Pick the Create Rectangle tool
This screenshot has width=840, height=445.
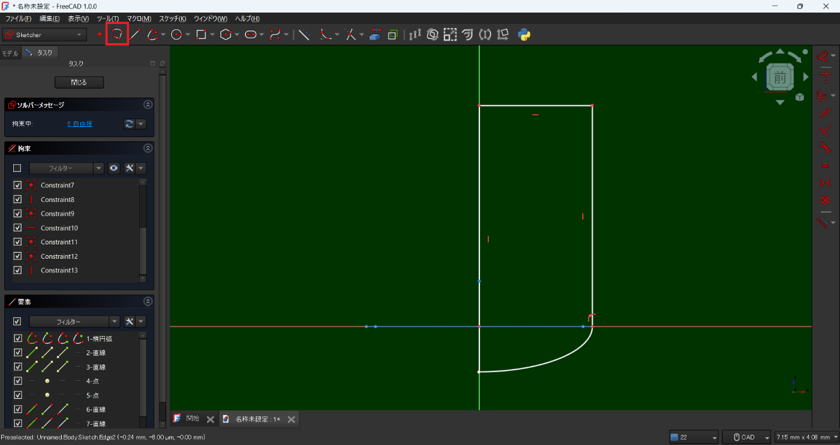coord(201,35)
